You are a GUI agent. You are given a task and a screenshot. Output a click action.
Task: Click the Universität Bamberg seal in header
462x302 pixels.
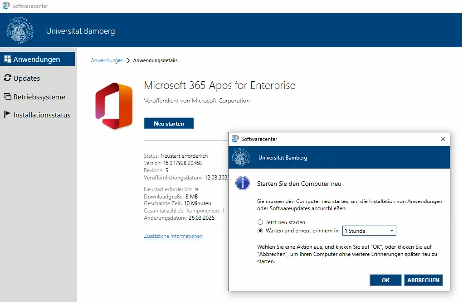pyautogui.click(x=20, y=30)
